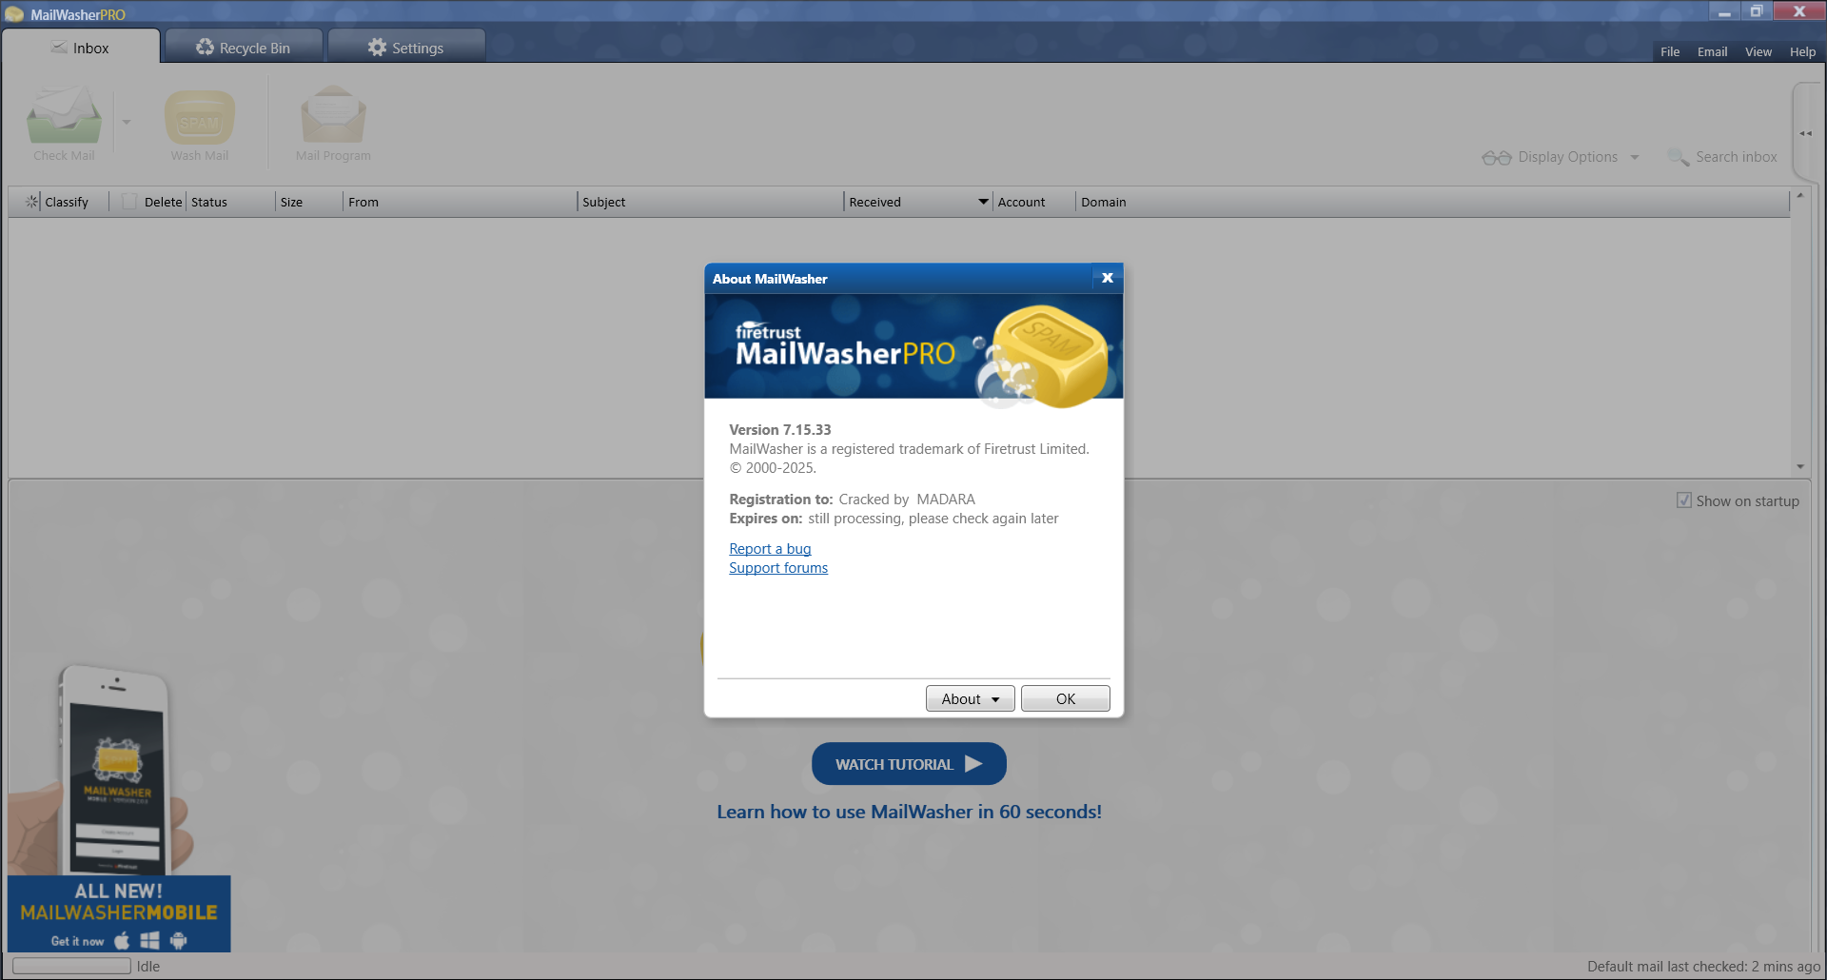This screenshot has width=1827, height=980.
Task: Toggle the Show on startup checkbox
Action: coord(1683,500)
